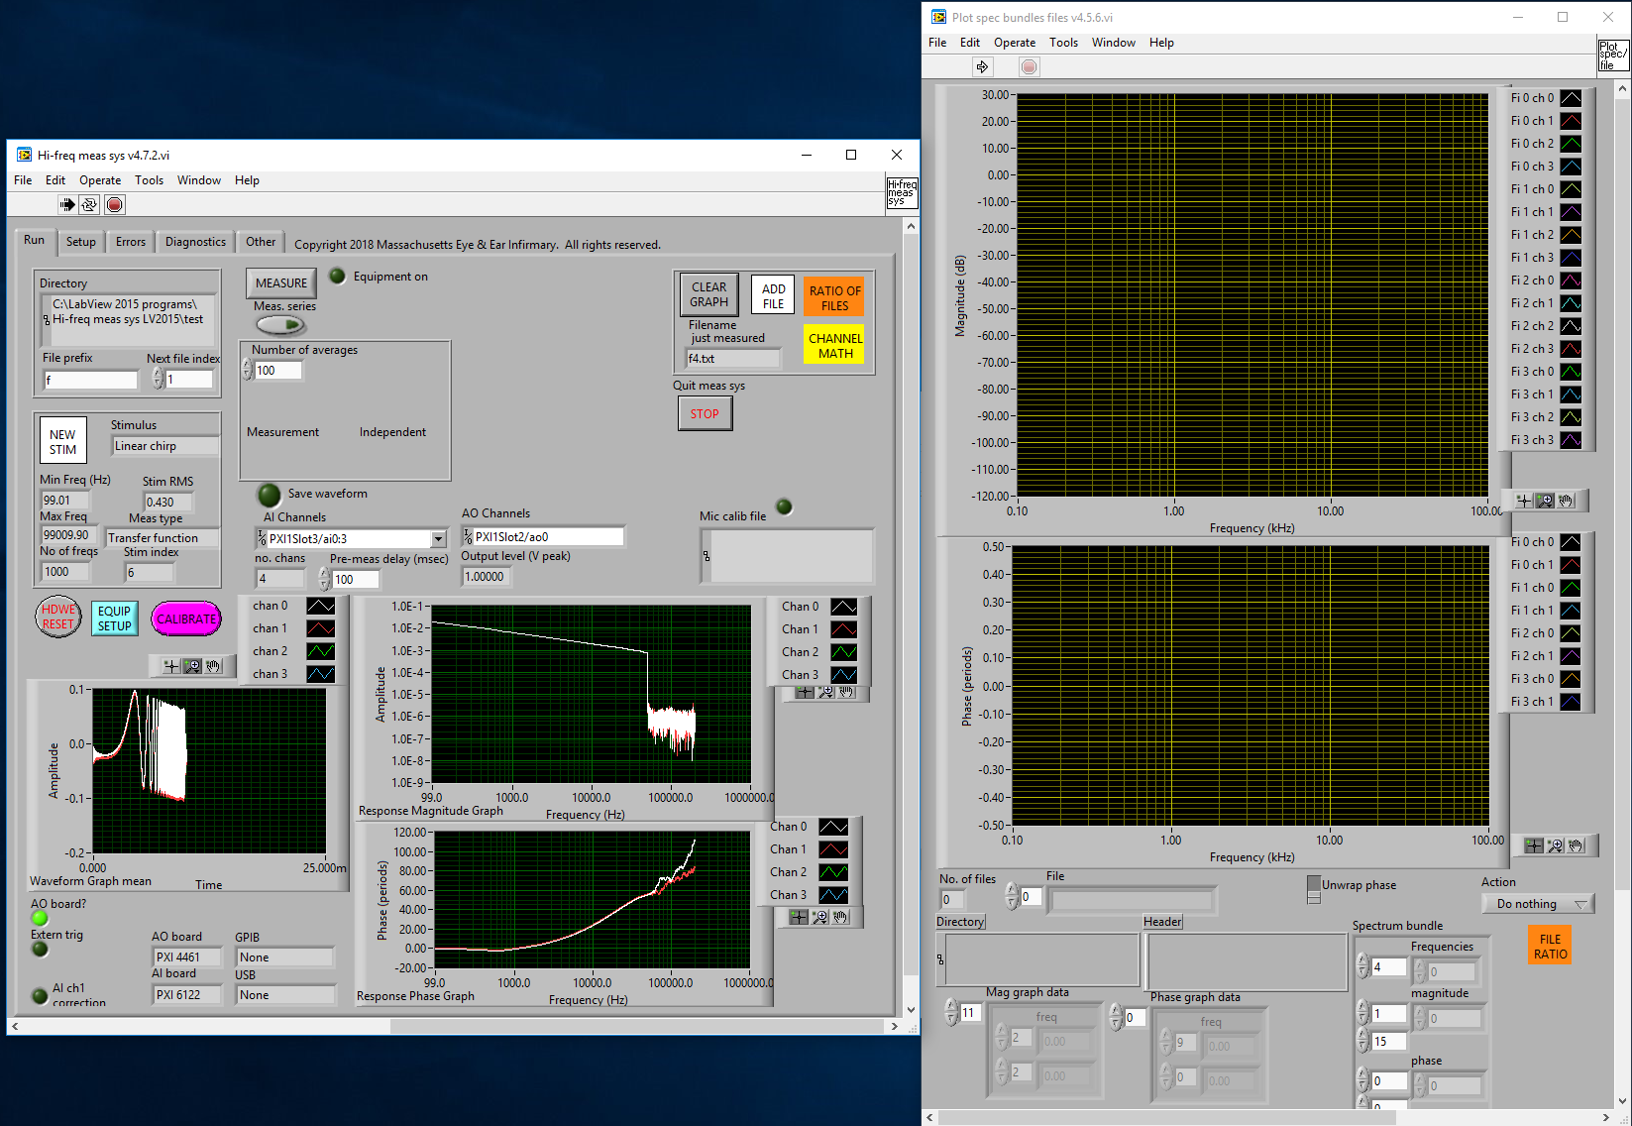Open the AI Channels PXI1Slot3 dropdown
Image resolution: width=1632 pixels, height=1126 pixels.
pyautogui.click(x=436, y=538)
